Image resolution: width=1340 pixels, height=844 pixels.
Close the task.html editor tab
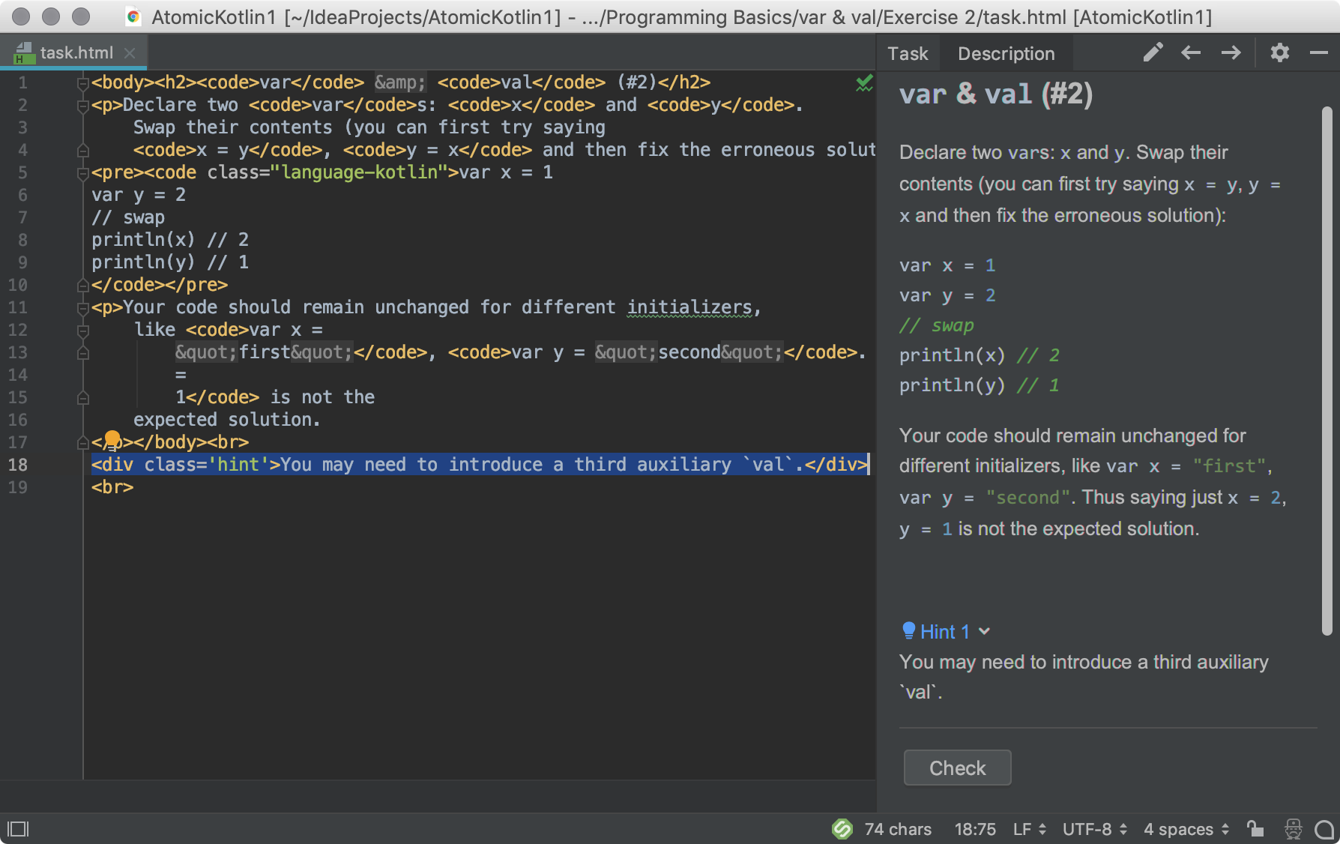click(x=130, y=52)
